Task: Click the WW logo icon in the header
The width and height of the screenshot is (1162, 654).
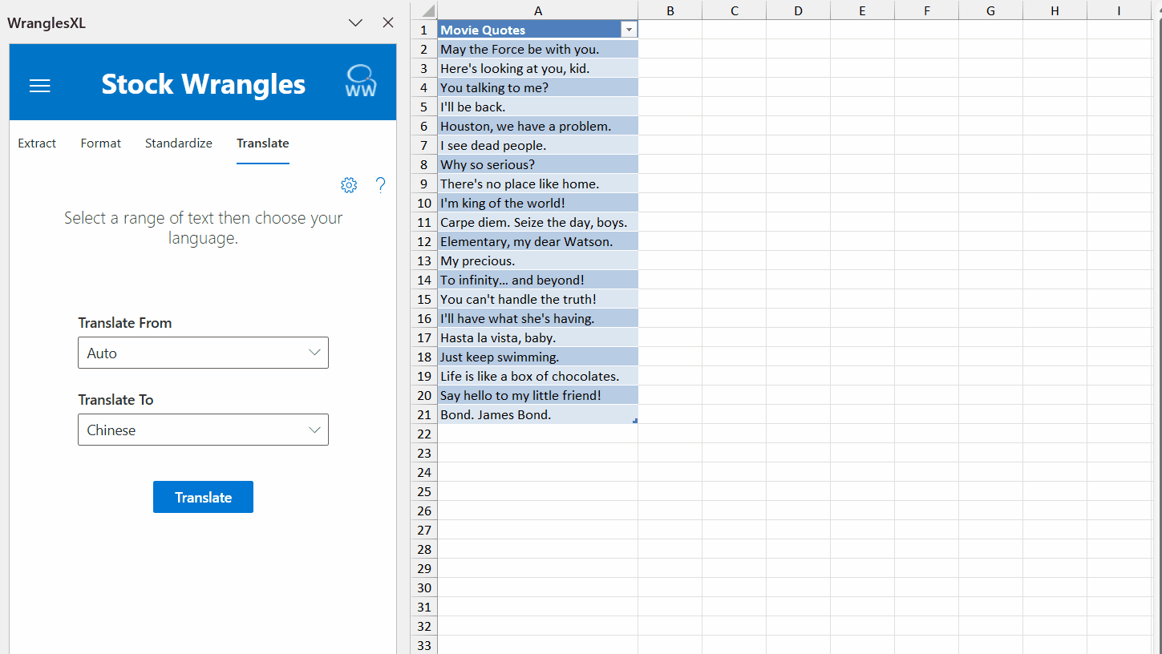Action: tap(360, 82)
